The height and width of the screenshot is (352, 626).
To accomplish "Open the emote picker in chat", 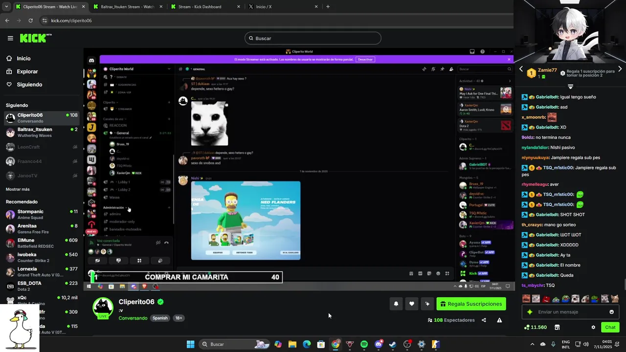I will 611,312.
